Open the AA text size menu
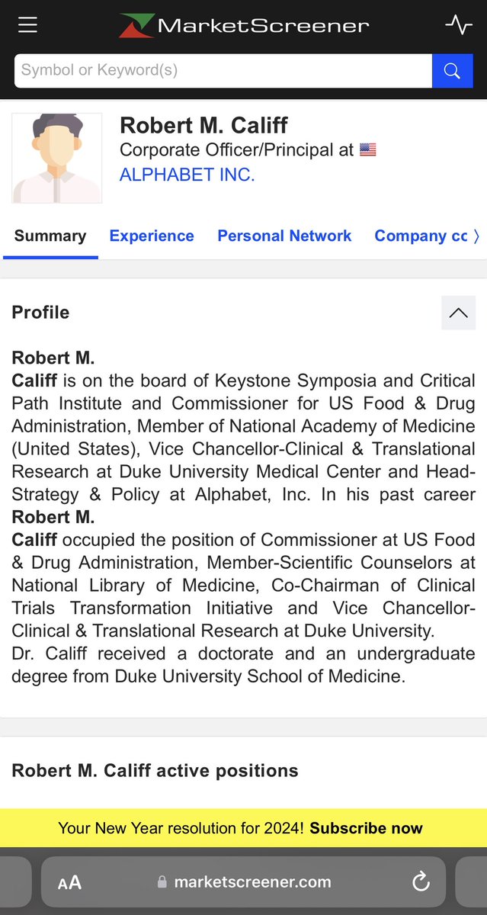Image resolution: width=487 pixels, height=915 pixels. pos(69,883)
